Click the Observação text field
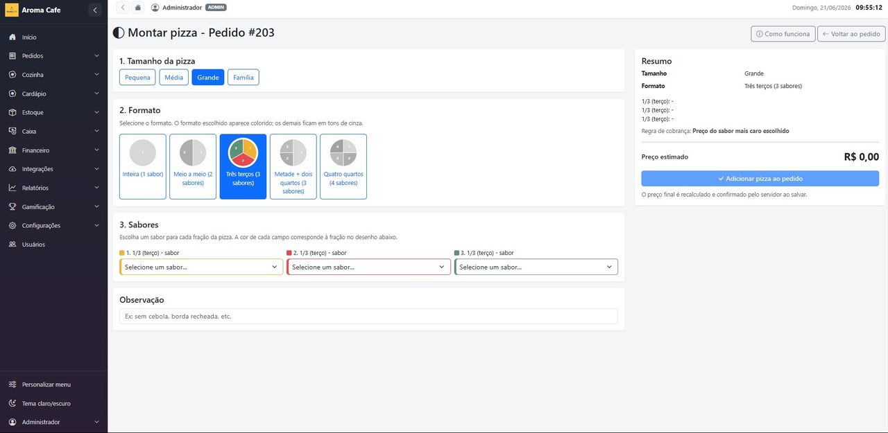The height and width of the screenshot is (433, 888). point(368,316)
